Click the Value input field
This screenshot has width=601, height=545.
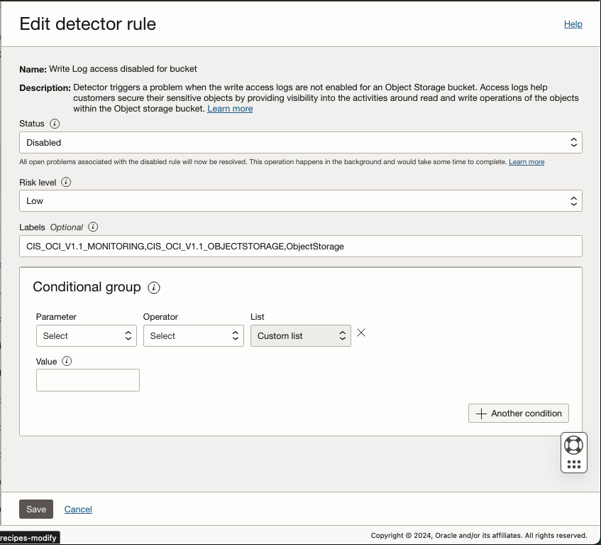[87, 380]
